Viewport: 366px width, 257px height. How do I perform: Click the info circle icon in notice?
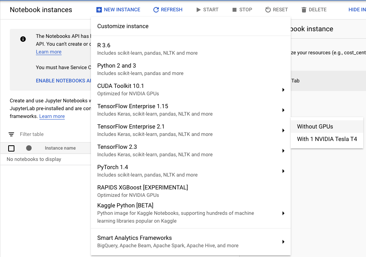[x=23, y=39]
